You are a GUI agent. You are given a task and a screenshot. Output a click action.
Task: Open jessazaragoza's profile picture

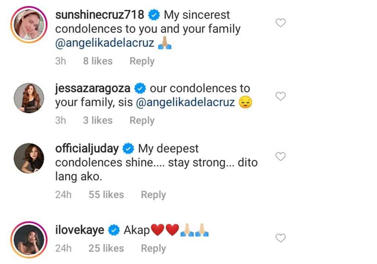pos(29,98)
